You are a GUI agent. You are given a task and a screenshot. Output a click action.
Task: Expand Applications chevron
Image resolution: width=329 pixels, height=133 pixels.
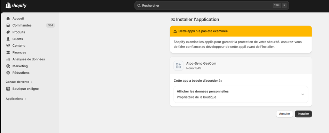point(25,99)
